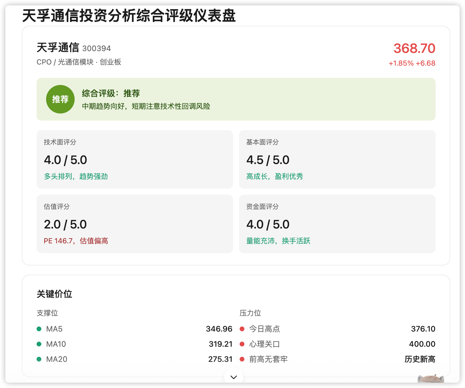The height and width of the screenshot is (388, 465).
Task: Select the comment 量能充沛，换手活跃
Action: tap(278, 241)
